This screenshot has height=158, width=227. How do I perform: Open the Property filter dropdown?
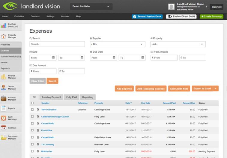(x=178, y=44)
